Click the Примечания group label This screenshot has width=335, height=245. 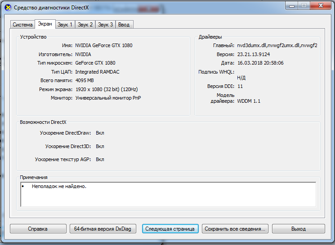click(x=34, y=177)
